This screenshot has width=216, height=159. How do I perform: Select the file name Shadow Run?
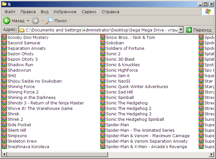click(x=20, y=65)
